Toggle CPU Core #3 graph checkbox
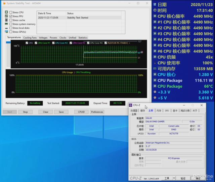This screenshot has height=182, width=215. point(71,43)
